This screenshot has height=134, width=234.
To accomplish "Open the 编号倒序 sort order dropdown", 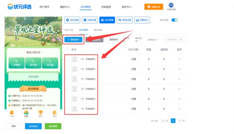I will pyautogui.click(x=139, y=40).
